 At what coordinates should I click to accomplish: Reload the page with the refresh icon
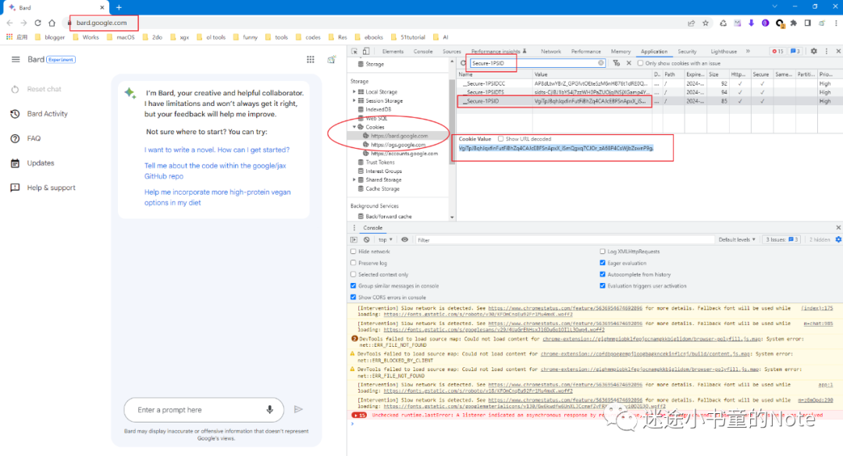point(37,23)
